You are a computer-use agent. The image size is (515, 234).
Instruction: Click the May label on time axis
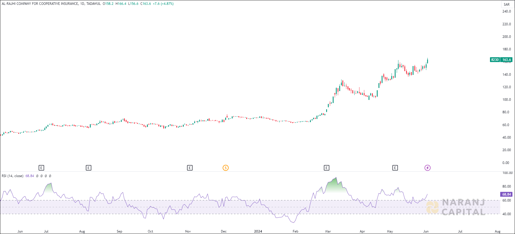click(390, 231)
